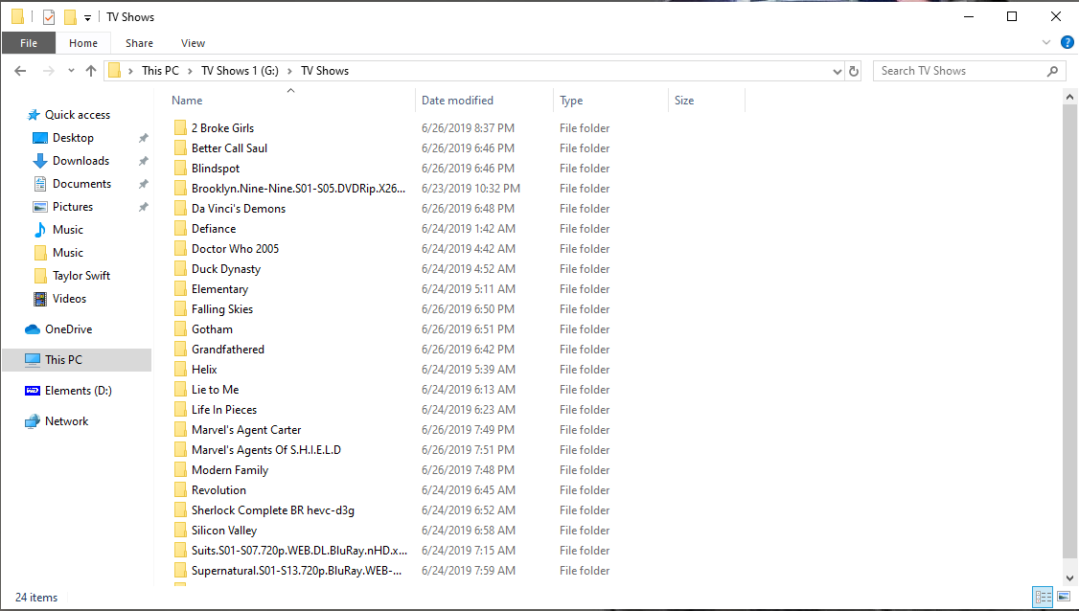This screenshot has width=1079, height=611.
Task: Click the New folder quick access icon
Action: [70, 17]
